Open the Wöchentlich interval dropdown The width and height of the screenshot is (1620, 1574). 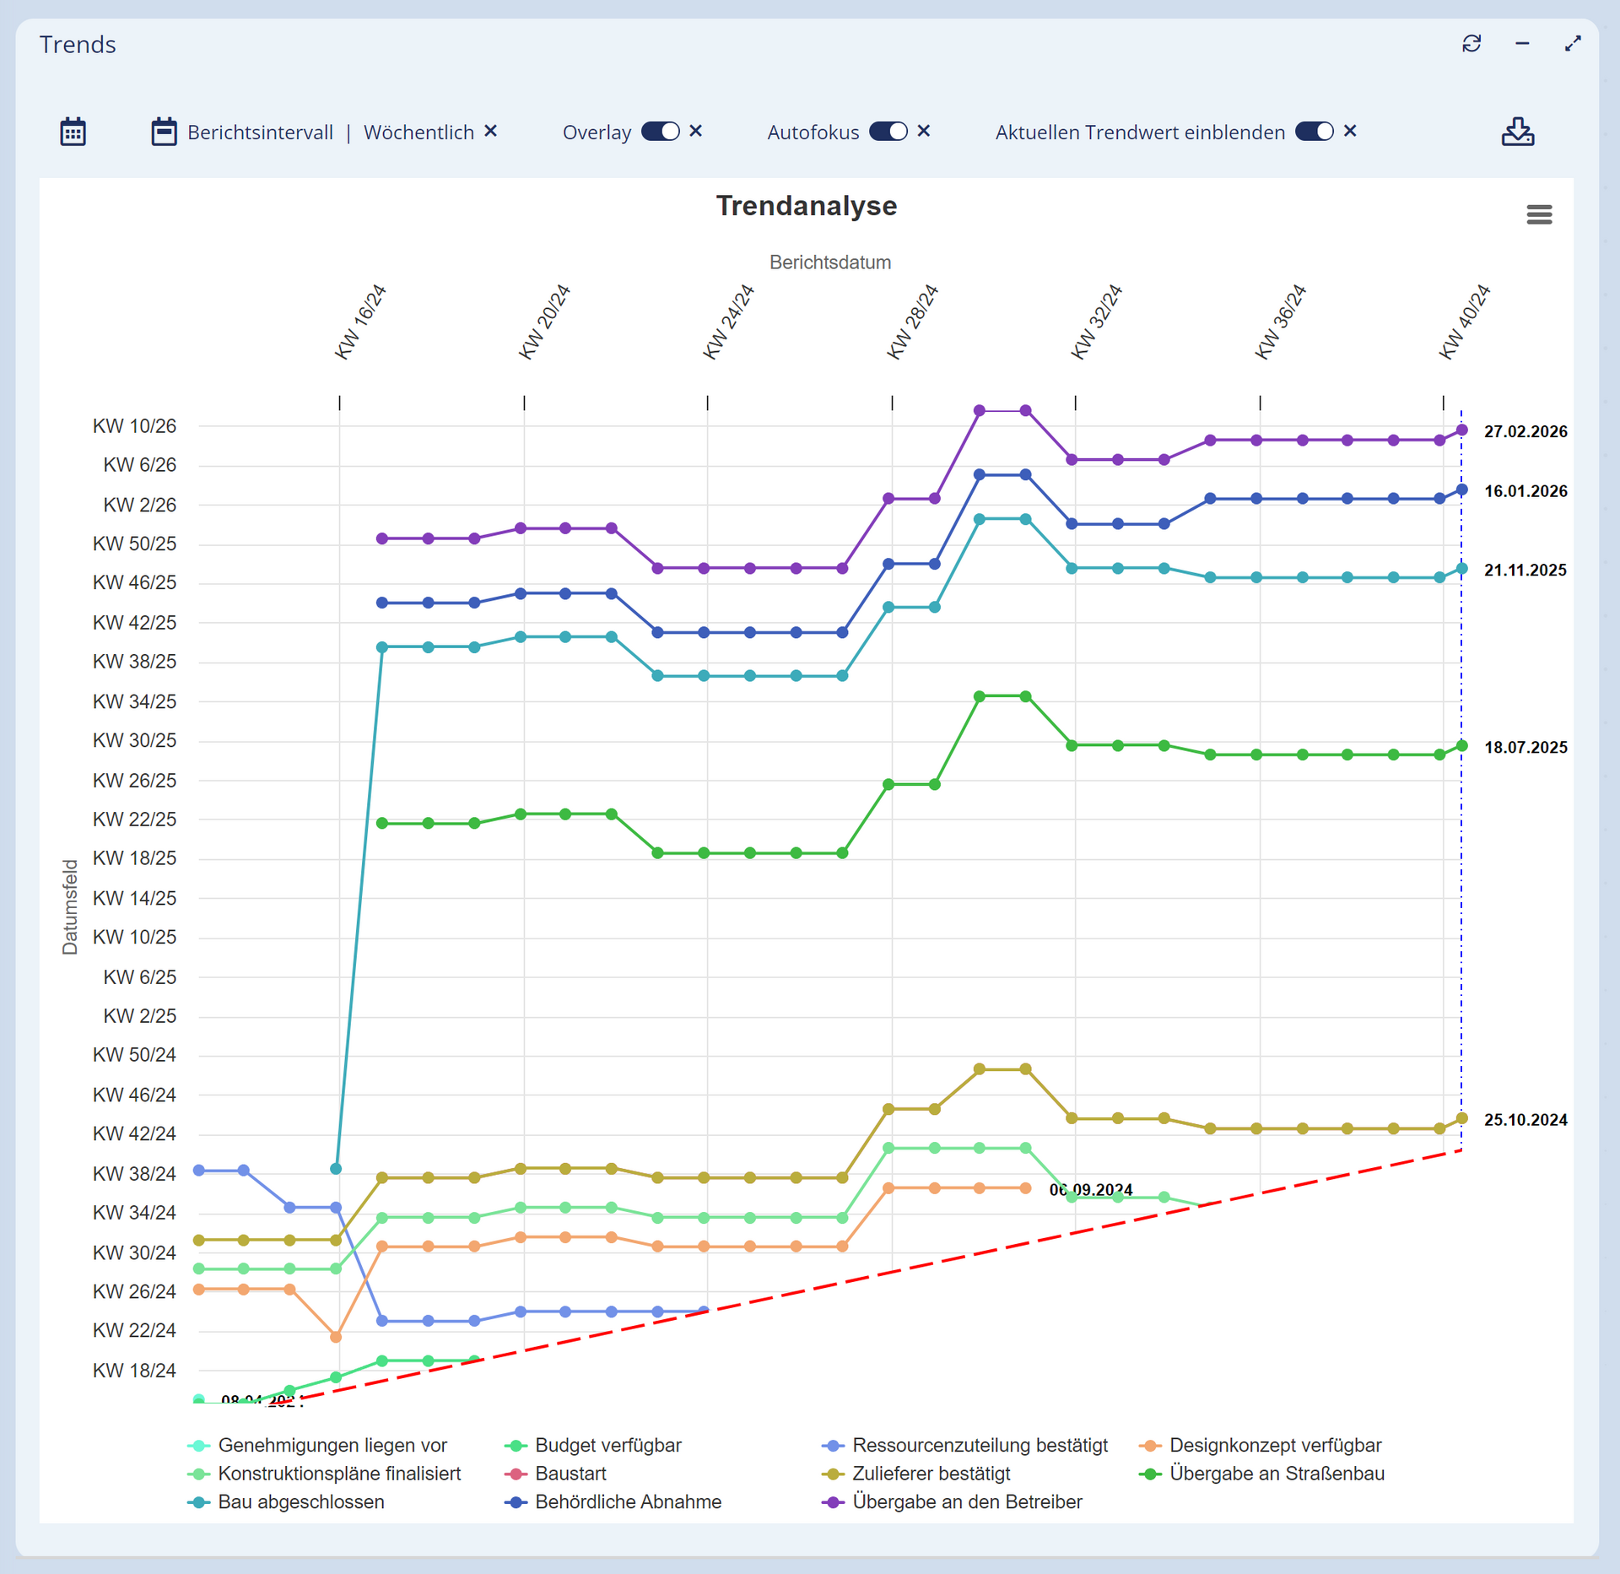coord(418,133)
